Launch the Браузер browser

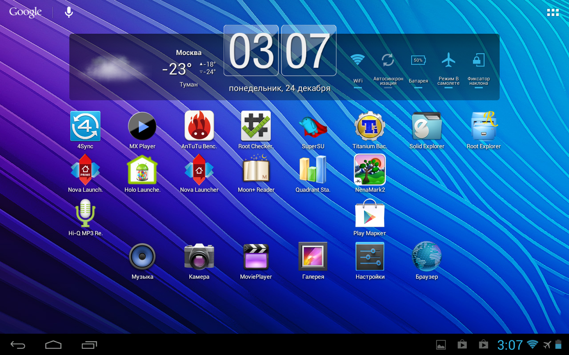[427, 256]
